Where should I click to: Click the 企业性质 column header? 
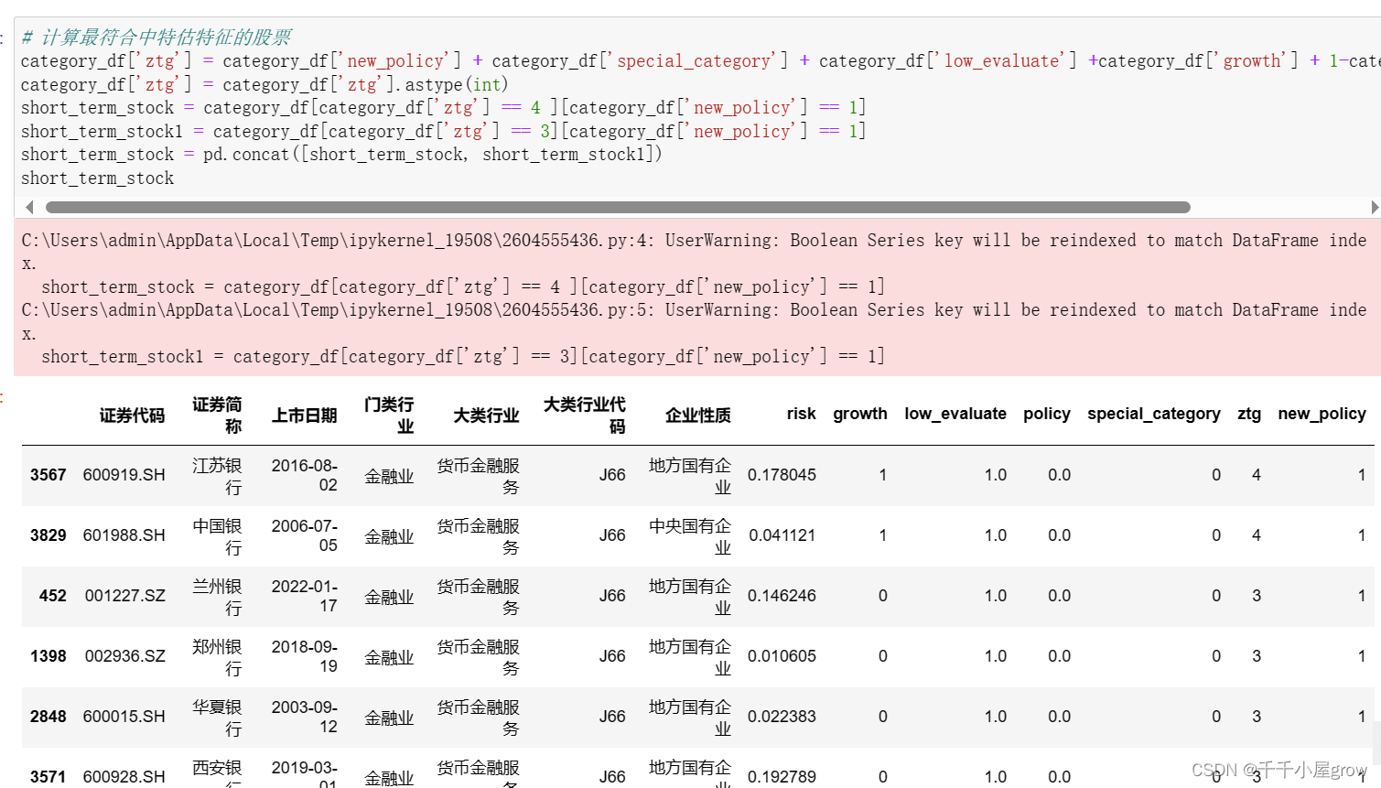click(697, 416)
